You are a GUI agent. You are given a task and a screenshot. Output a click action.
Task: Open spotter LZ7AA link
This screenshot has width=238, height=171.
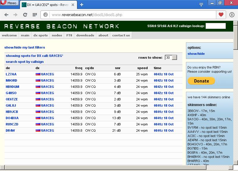pyautogui.click(x=11, y=74)
